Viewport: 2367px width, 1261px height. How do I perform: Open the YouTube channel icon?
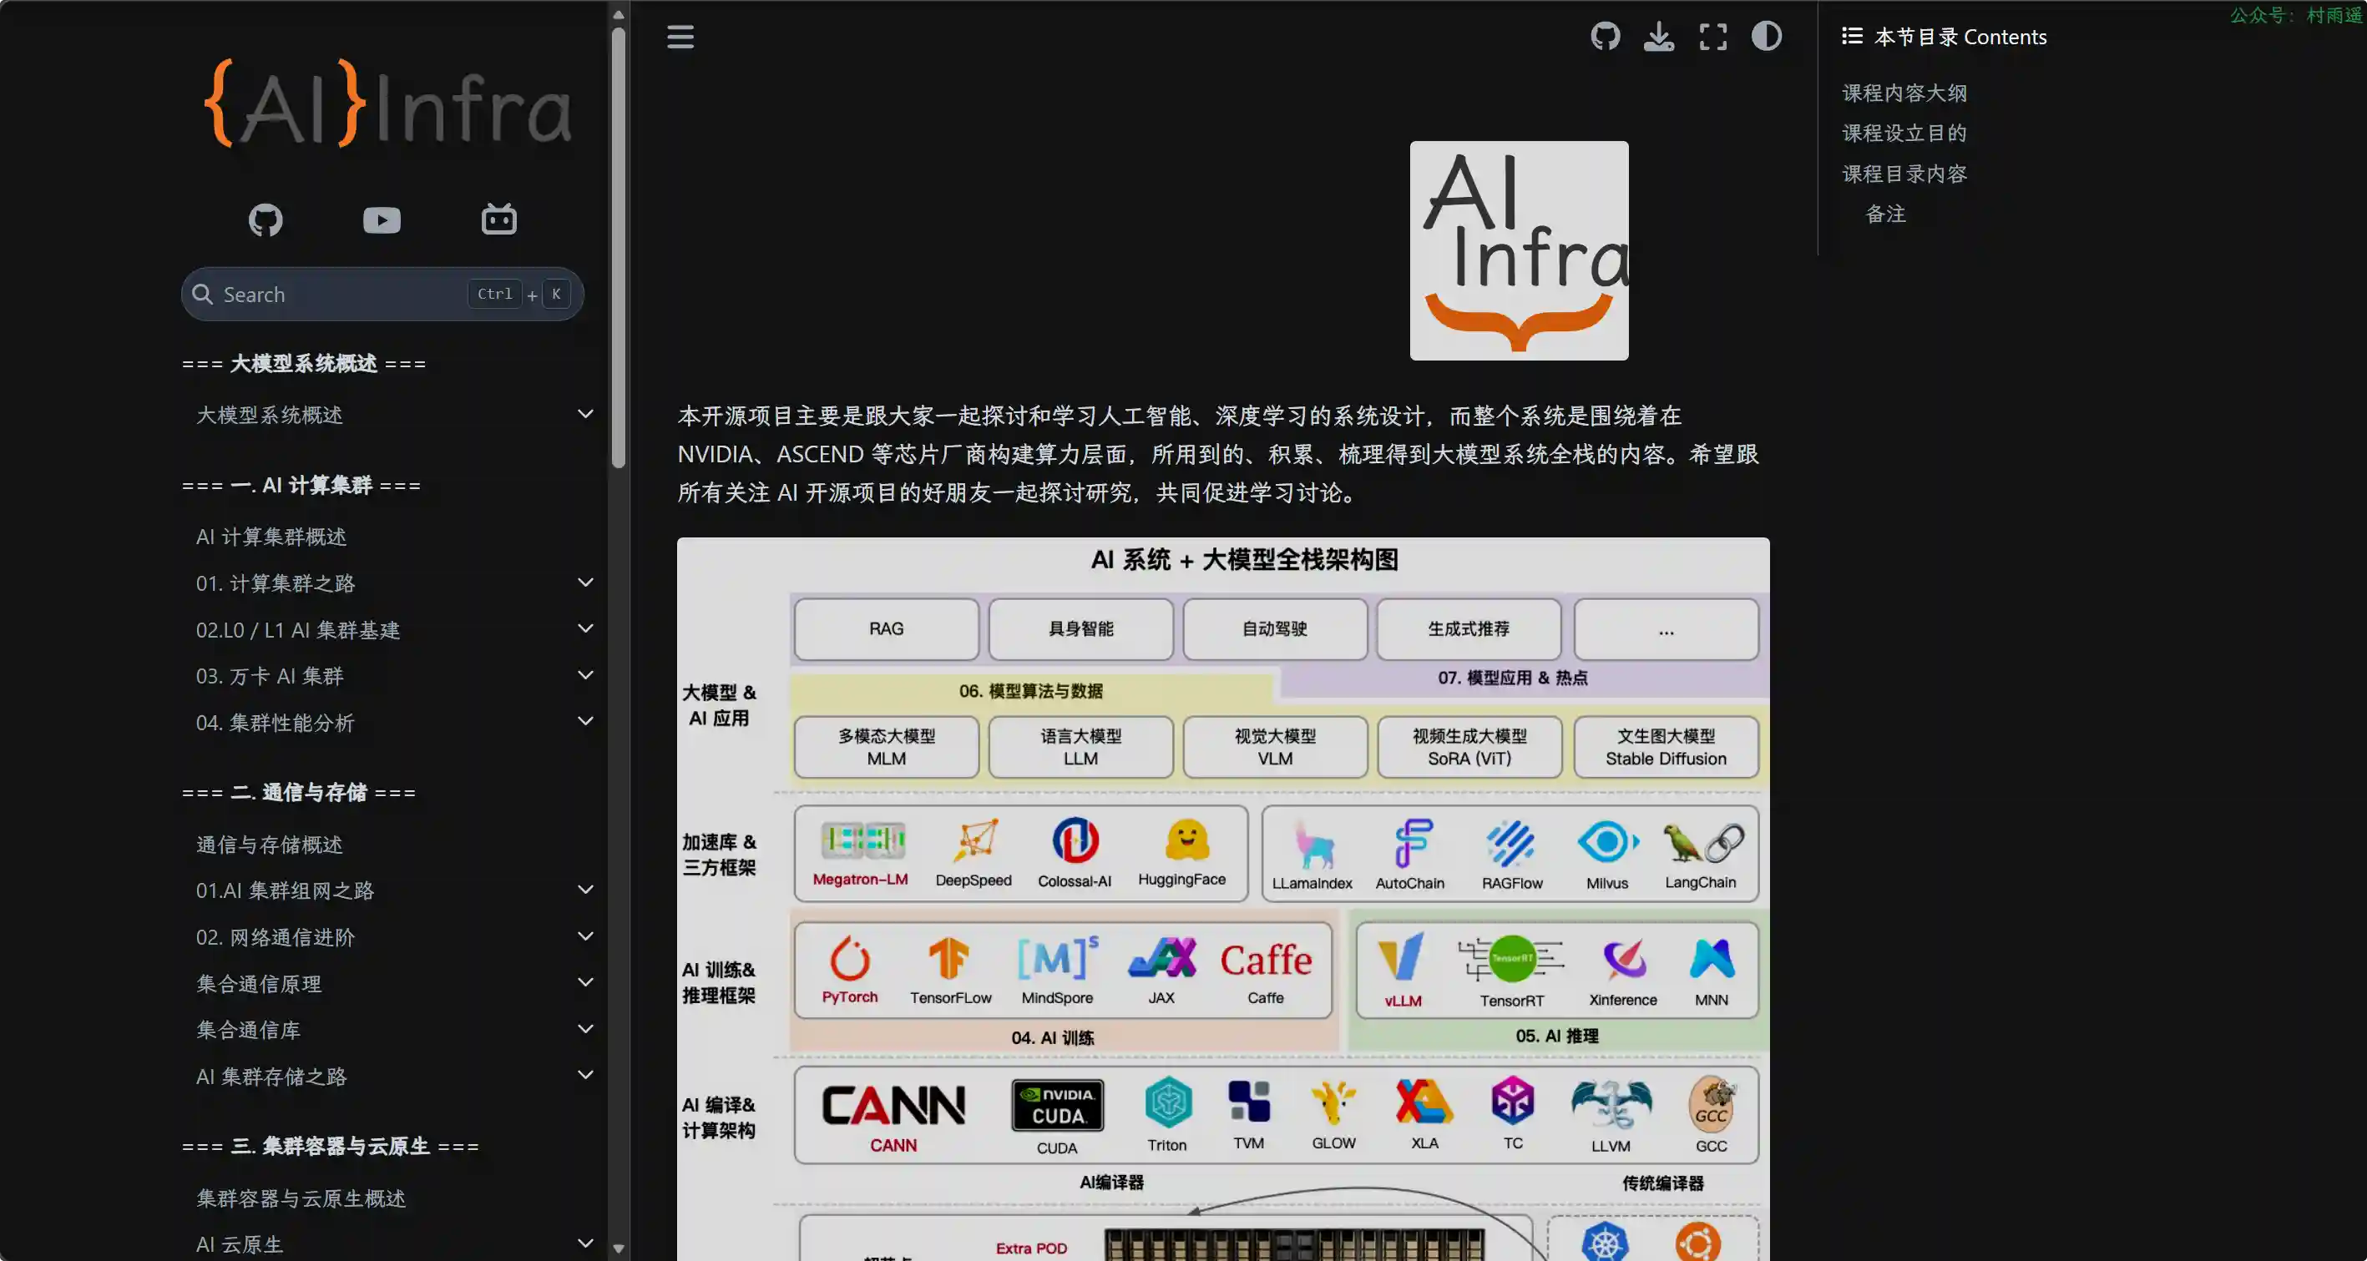(382, 219)
